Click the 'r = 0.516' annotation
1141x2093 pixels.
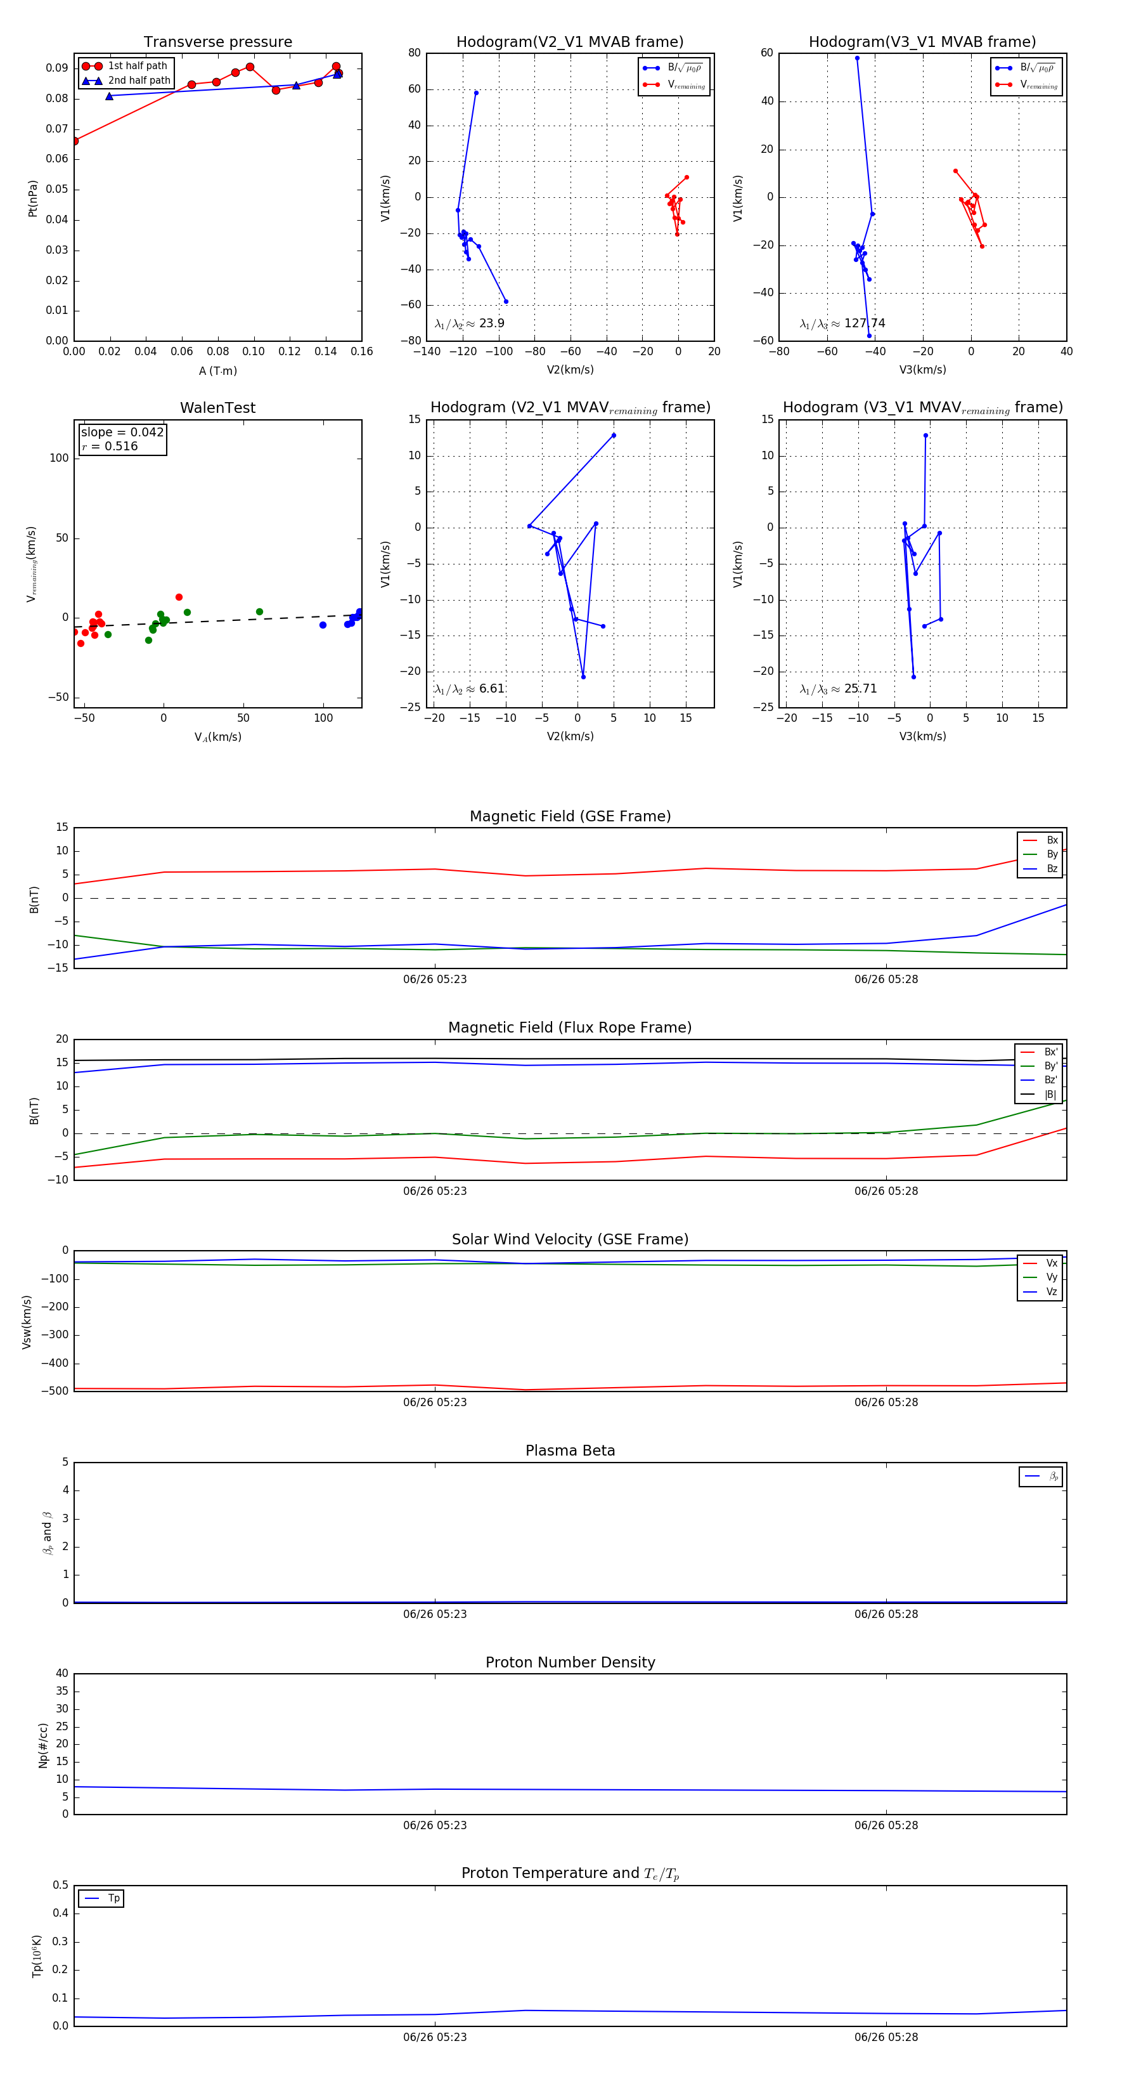(x=110, y=446)
